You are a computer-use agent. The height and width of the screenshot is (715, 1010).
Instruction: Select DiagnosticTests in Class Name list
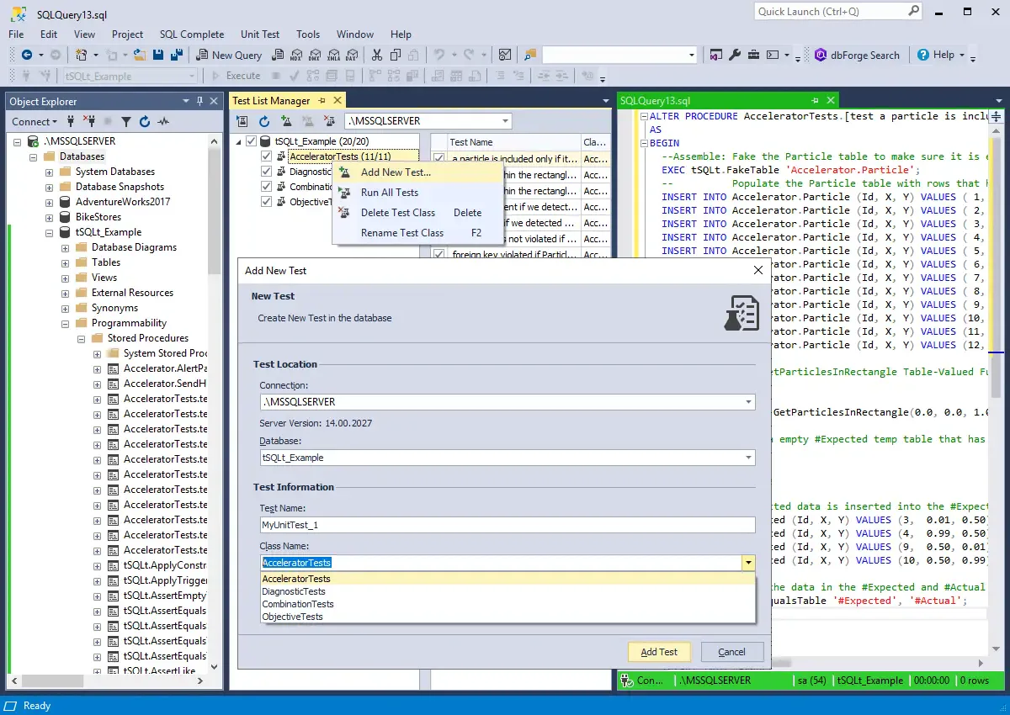pyautogui.click(x=508, y=591)
